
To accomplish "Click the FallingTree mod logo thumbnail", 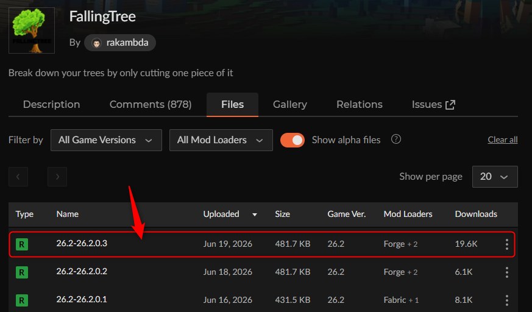I will [32, 30].
